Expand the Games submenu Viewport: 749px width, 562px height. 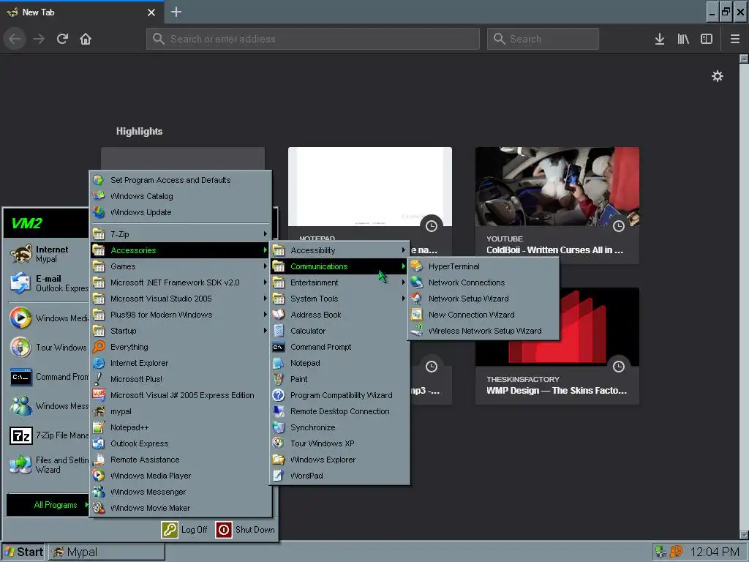point(180,266)
